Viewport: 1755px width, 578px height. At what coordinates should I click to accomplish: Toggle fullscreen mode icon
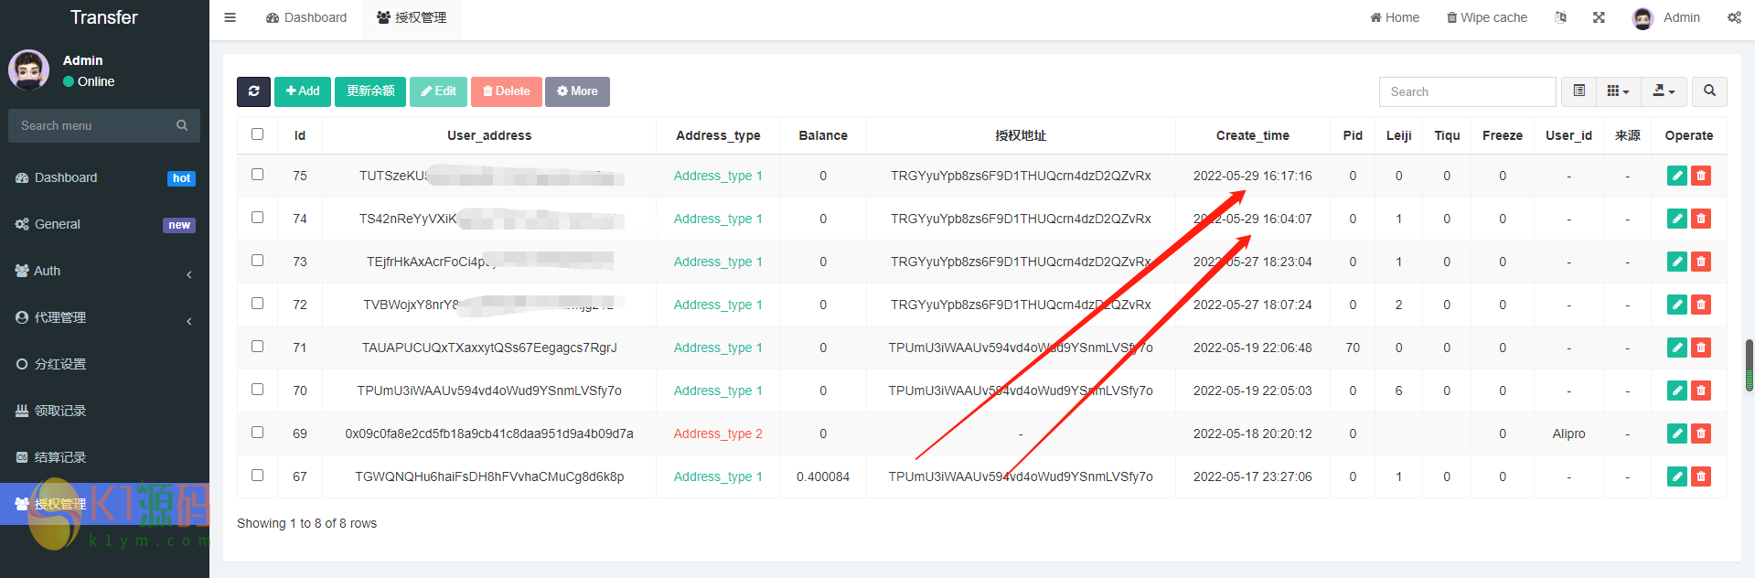[1599, 17]
